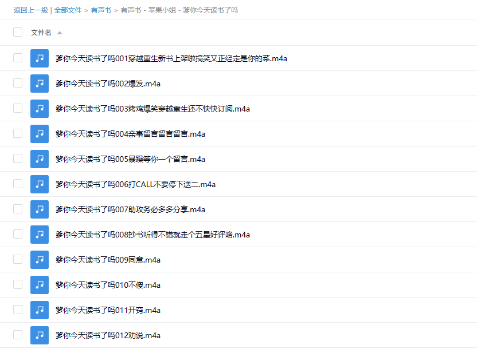Open the file 004亲事留言留言留言.m4a
477x349 pixels.
click(129, 134)
